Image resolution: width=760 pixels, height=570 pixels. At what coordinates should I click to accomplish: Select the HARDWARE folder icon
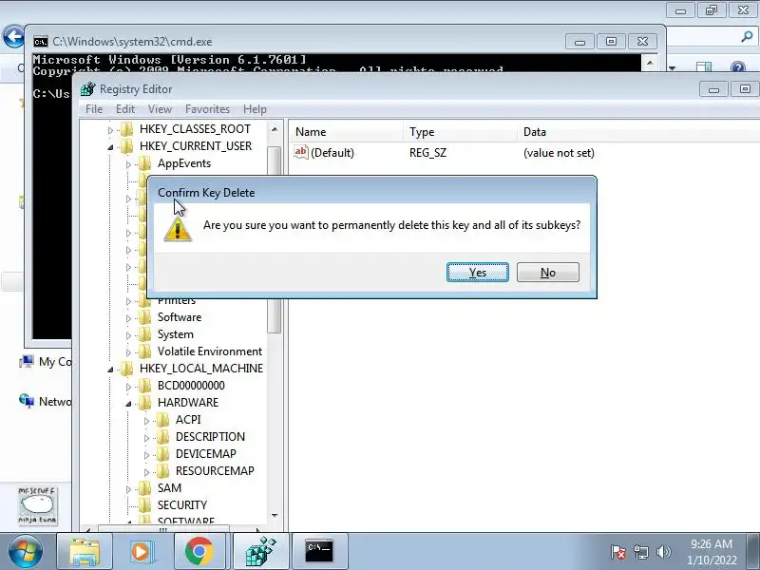(144, 402)
